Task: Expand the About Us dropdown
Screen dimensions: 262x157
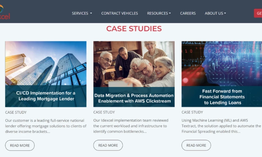Action: click(x=215, y=13)
